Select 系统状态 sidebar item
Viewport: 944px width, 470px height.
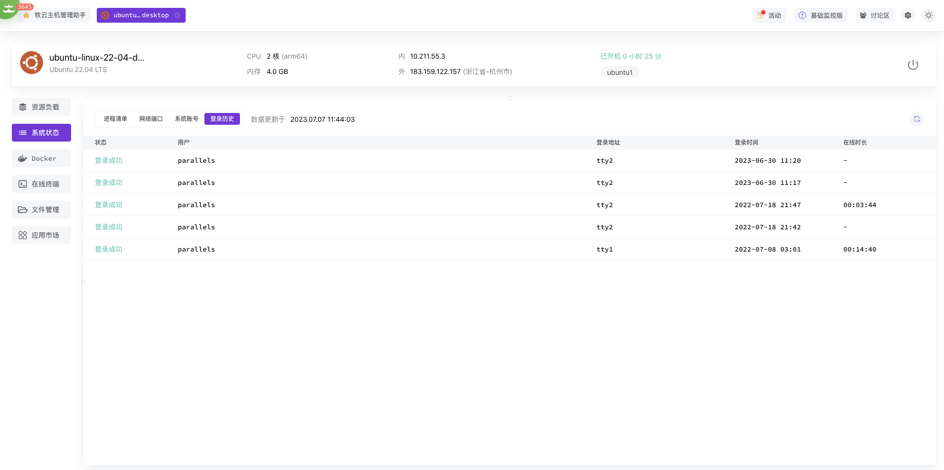[41, 133]
